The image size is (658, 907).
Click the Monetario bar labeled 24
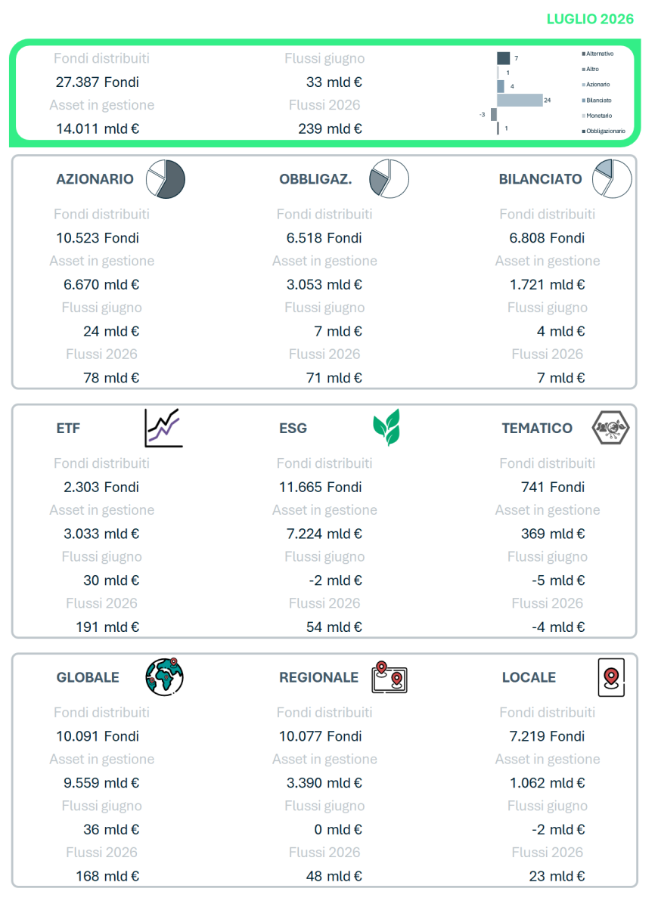point(520,100)
